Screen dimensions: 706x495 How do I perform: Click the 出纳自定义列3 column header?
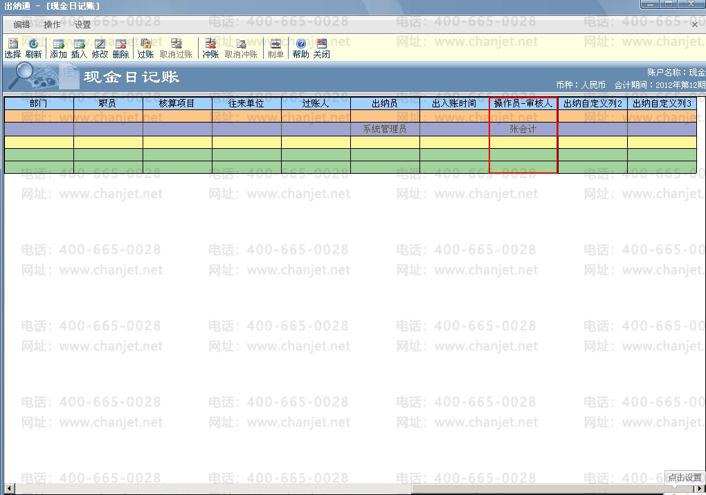click(x=662, y=104)
